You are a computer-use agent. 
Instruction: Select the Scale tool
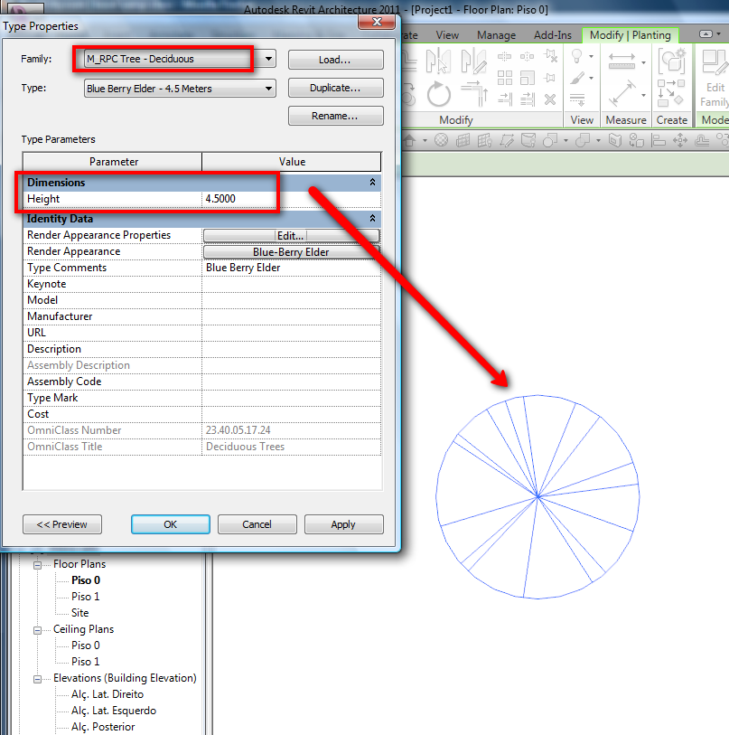pos(528,78)
